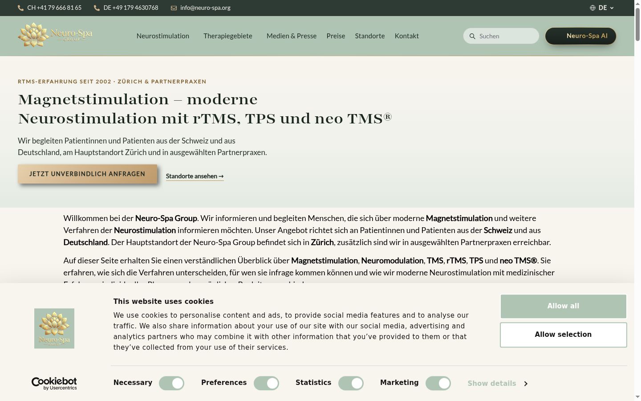Open the Kontakt page

[407, 36]
